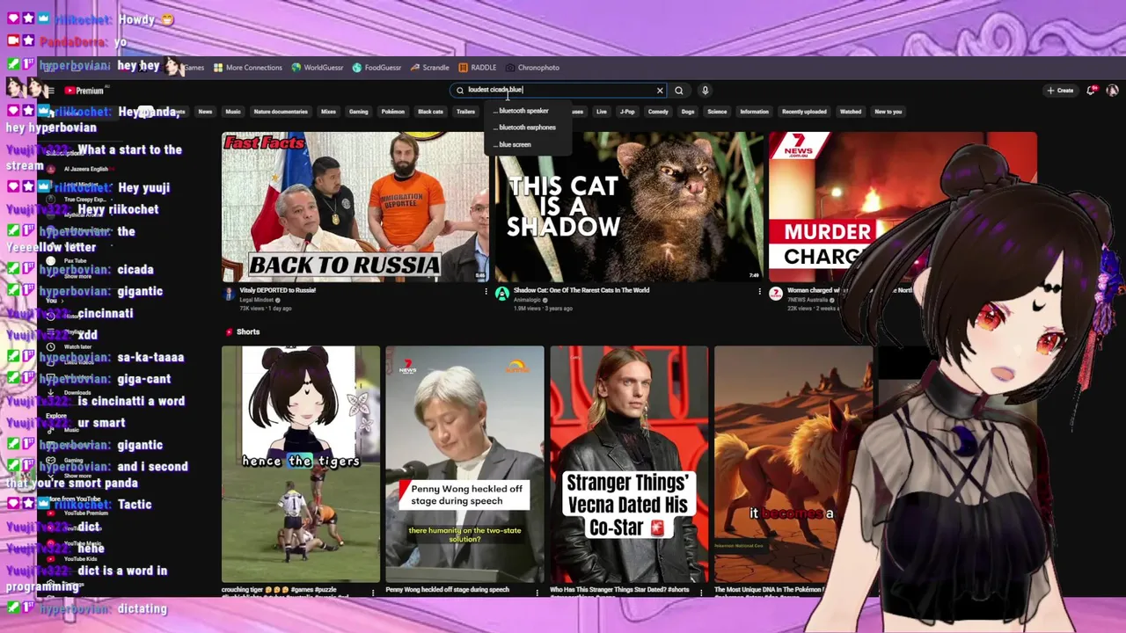This screenshot has height=633, width=1126.
Task: Select the J-Pop filter chip
Action: pyautogui.click(x=627, y=112)
